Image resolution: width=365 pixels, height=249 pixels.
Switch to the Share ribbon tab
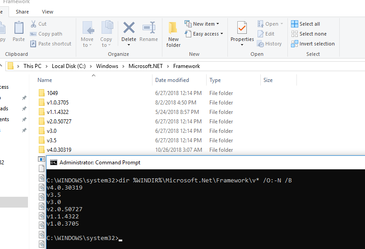[23, 12]
